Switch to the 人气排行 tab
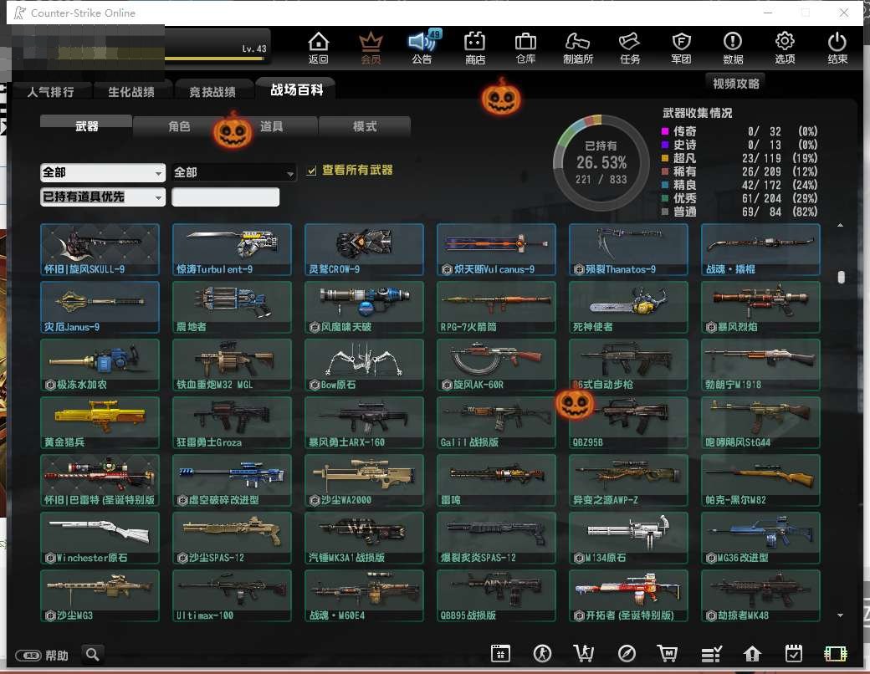Image resolution: width=870 pixels, height=674 pixels. [50, 91]
